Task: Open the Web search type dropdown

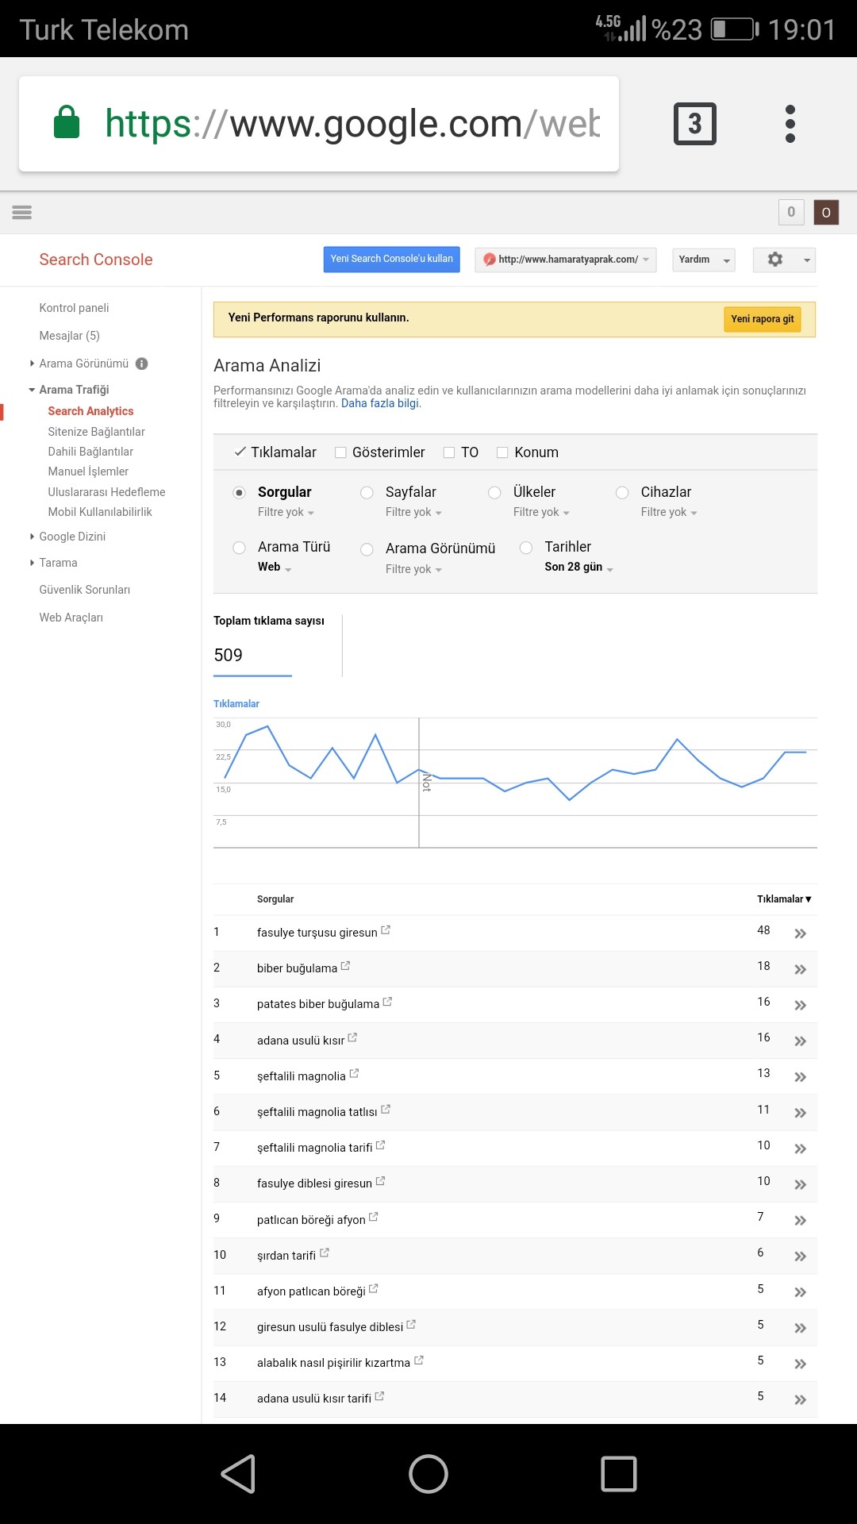Action: pos(275,567)
